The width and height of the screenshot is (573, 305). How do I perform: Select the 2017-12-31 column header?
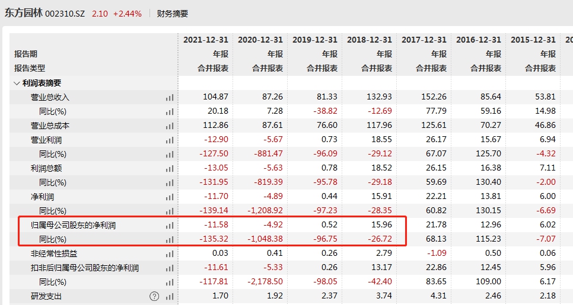pyautogui.click(x=424, y=40)
